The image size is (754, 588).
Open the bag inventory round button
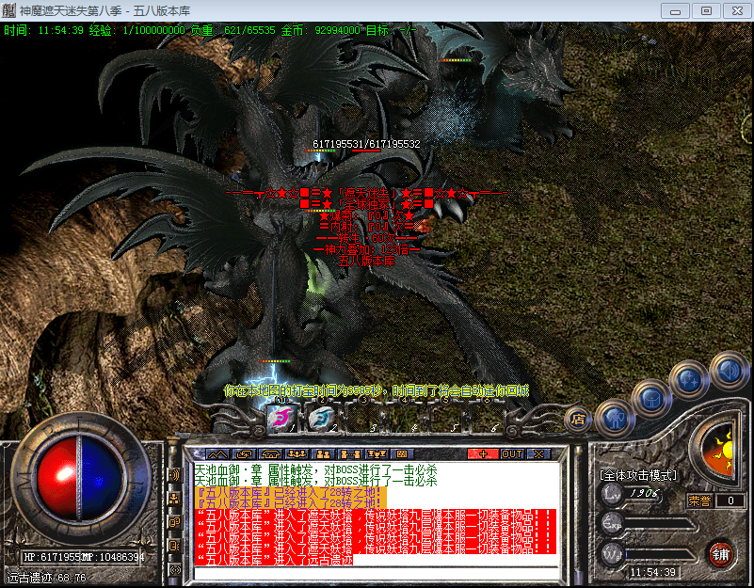(651, 399)
